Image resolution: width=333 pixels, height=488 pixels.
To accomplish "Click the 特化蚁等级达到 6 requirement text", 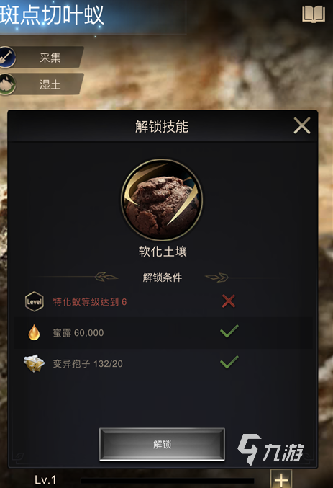I will [90, 302].
